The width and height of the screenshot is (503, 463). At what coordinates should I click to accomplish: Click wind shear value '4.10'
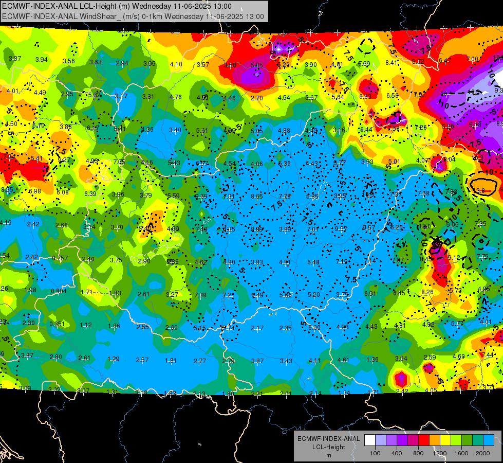176,64
